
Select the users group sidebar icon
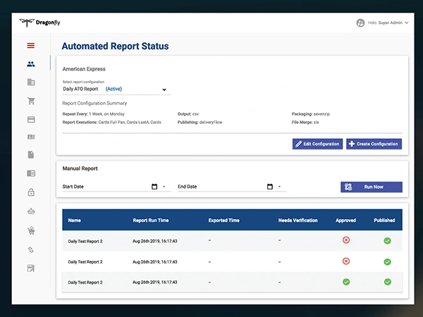pyautogui.click(x=31, y=64)
